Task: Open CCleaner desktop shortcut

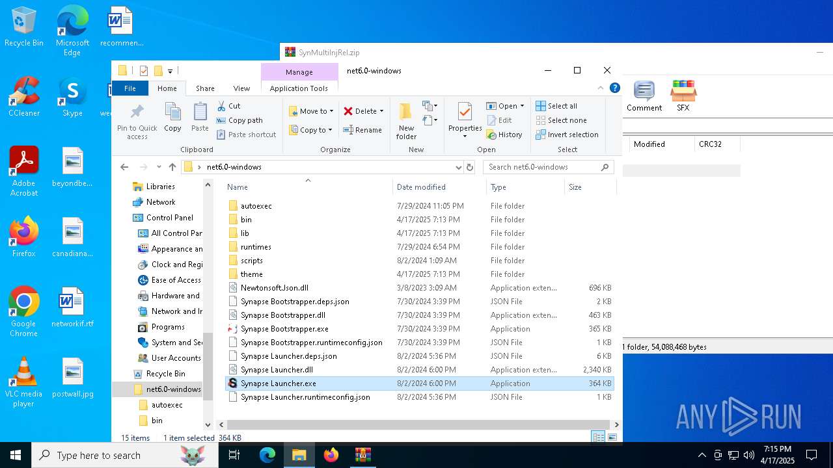Action: 24,97
